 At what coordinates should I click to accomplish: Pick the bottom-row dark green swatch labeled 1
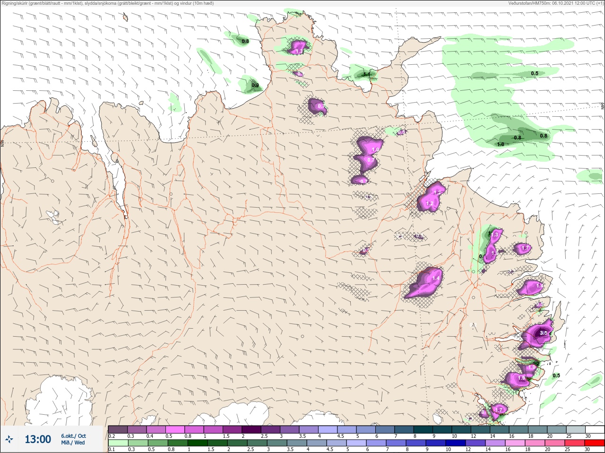198,443
